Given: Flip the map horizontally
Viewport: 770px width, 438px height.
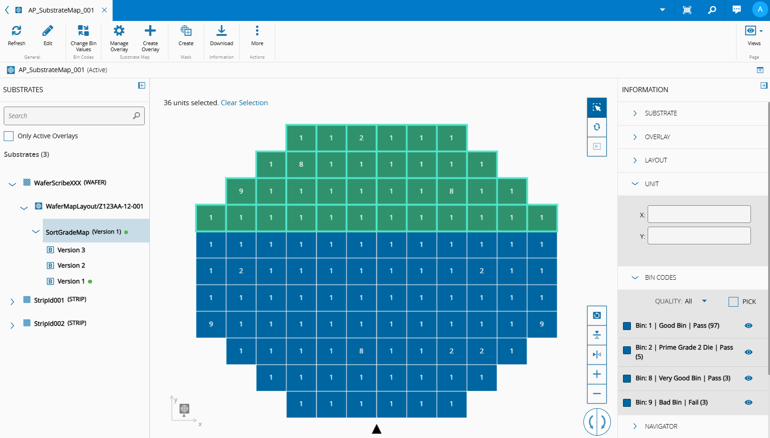Looking at the screenshot, I should 597,355.
